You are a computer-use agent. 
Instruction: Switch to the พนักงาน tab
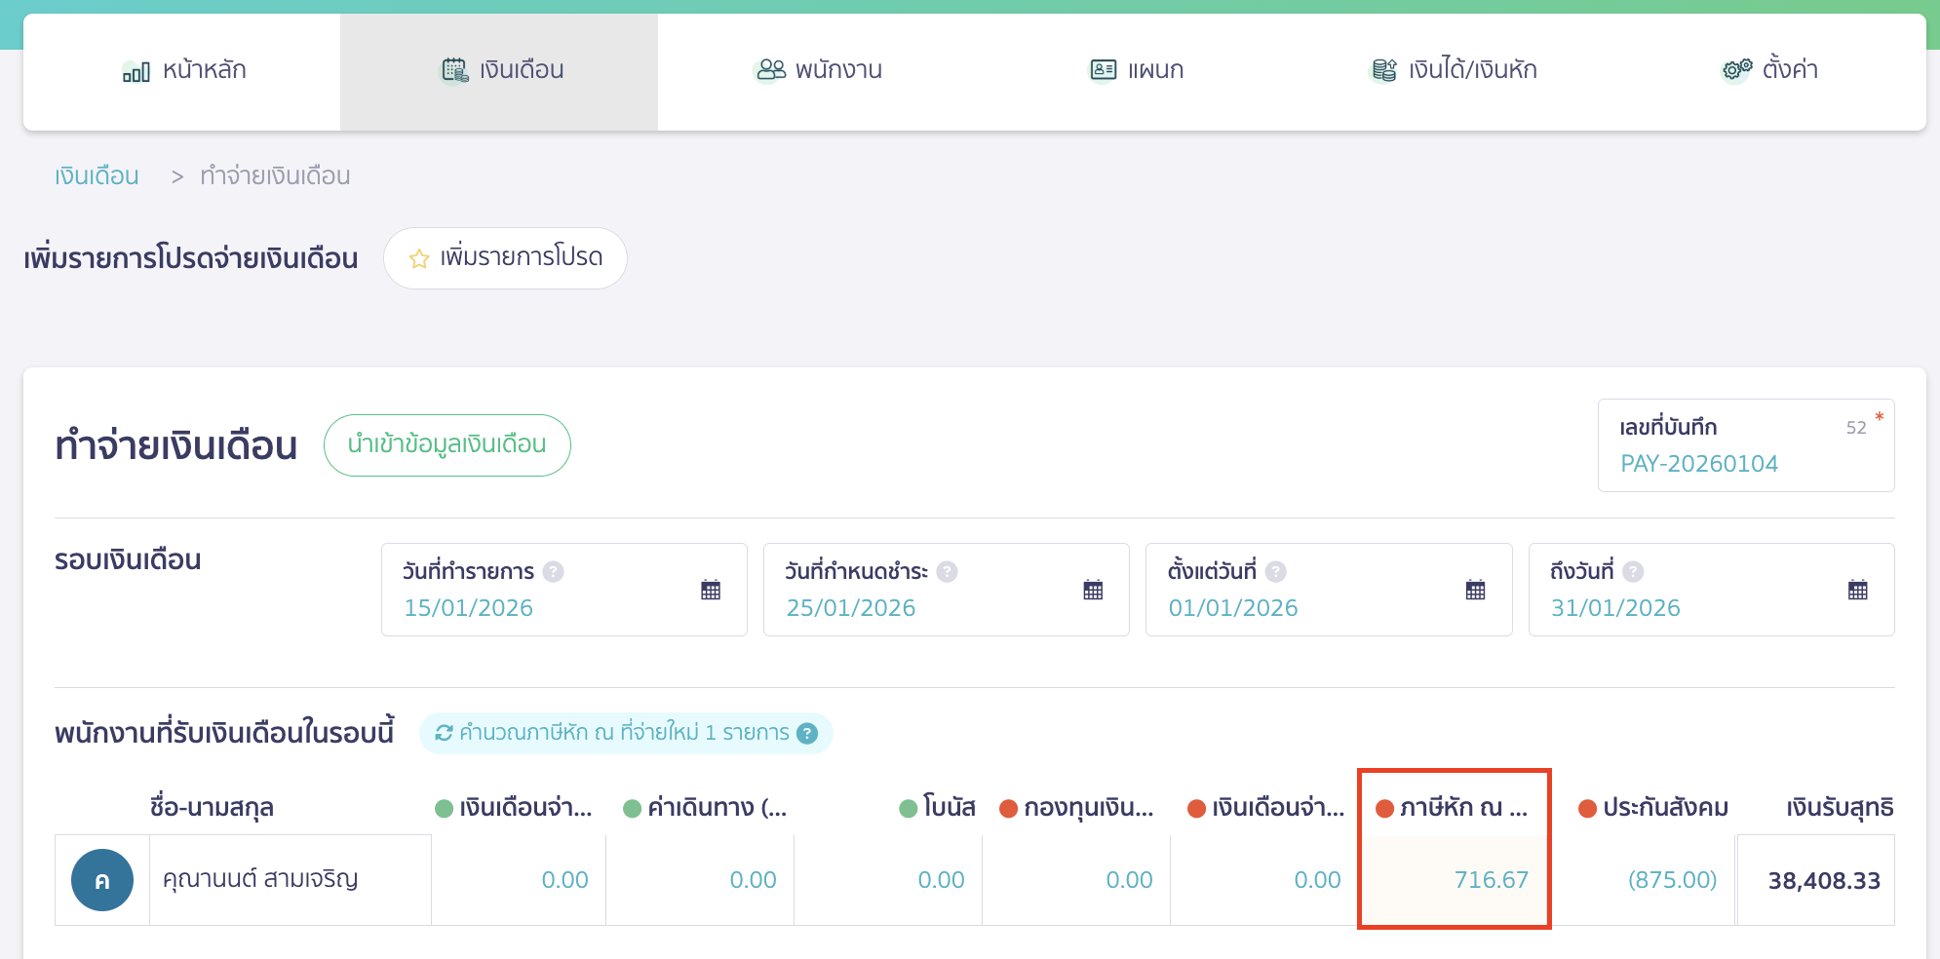[x=818, y=70]
